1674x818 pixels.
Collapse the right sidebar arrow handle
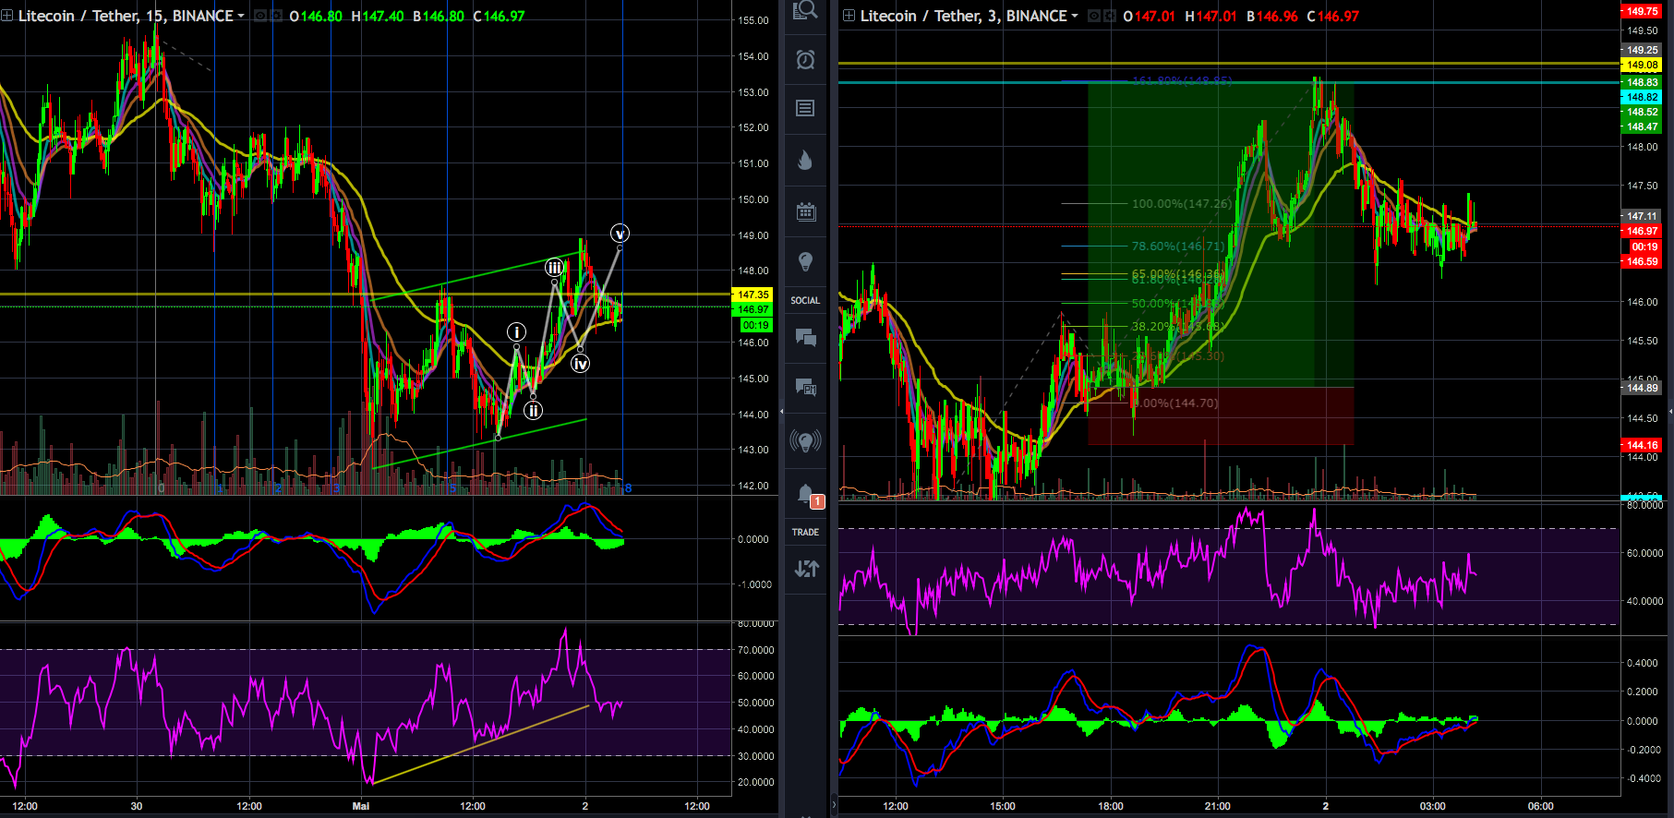point(1670,410)
